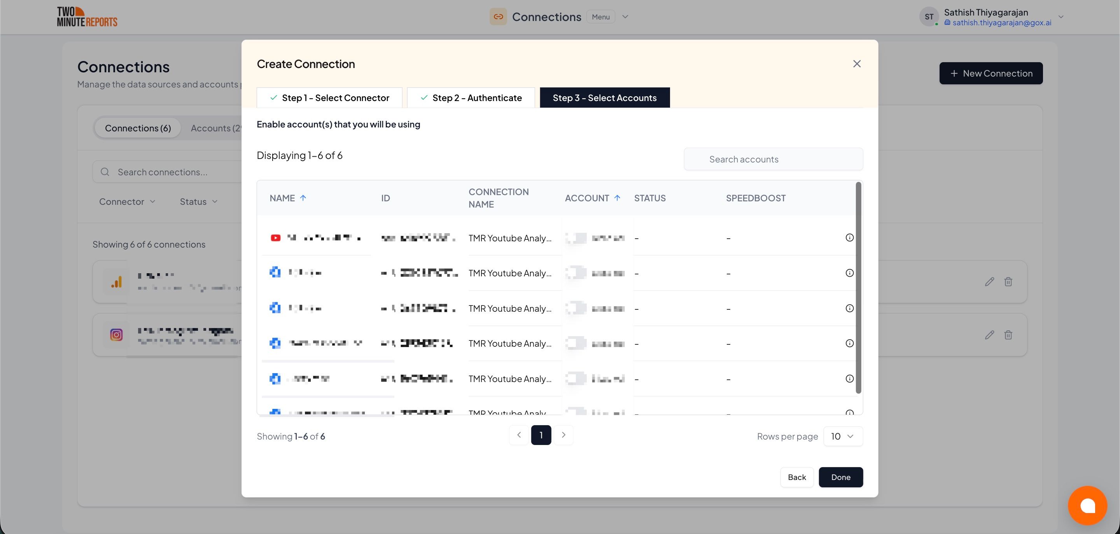Click the Back button
1120x534 pixels.
click(x=796, y=477)
